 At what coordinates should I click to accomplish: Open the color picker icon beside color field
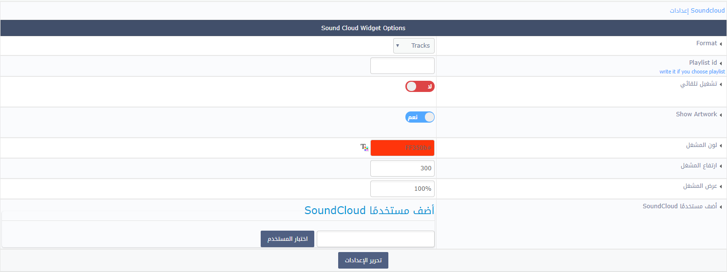tap(364, 147)
